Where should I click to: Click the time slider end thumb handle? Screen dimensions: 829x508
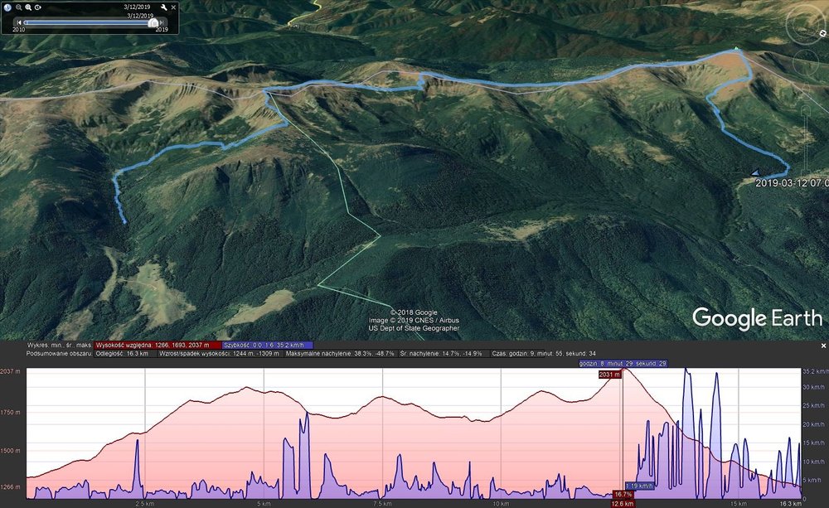[153, 22]
